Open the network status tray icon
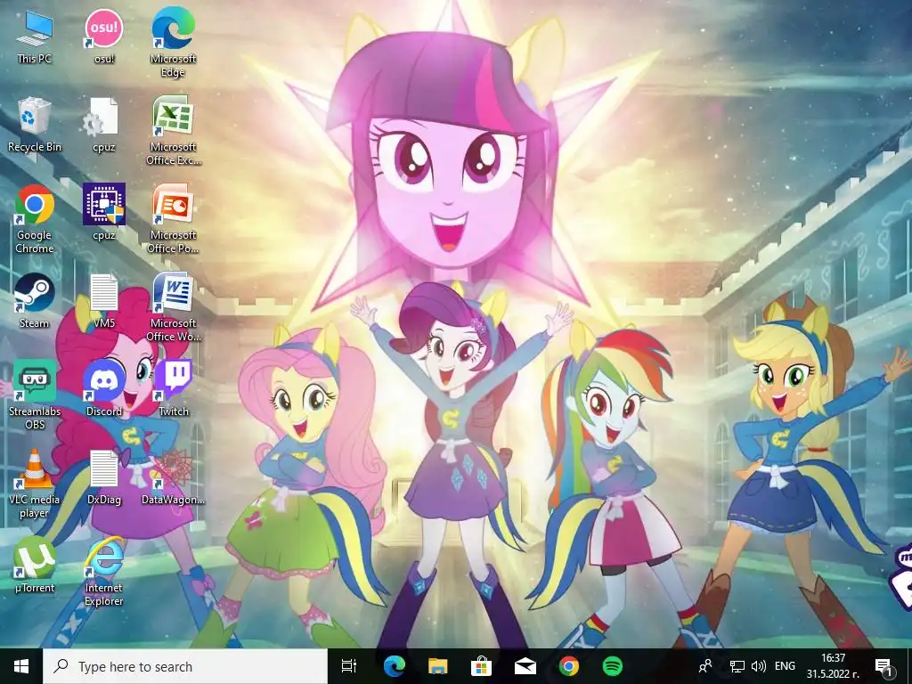The image size is (912, 684). pos(737,666)
